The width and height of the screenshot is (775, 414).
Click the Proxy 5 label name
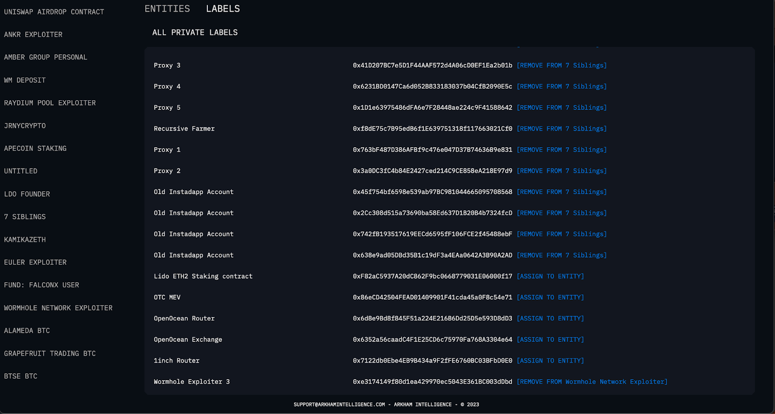[167, 107]
